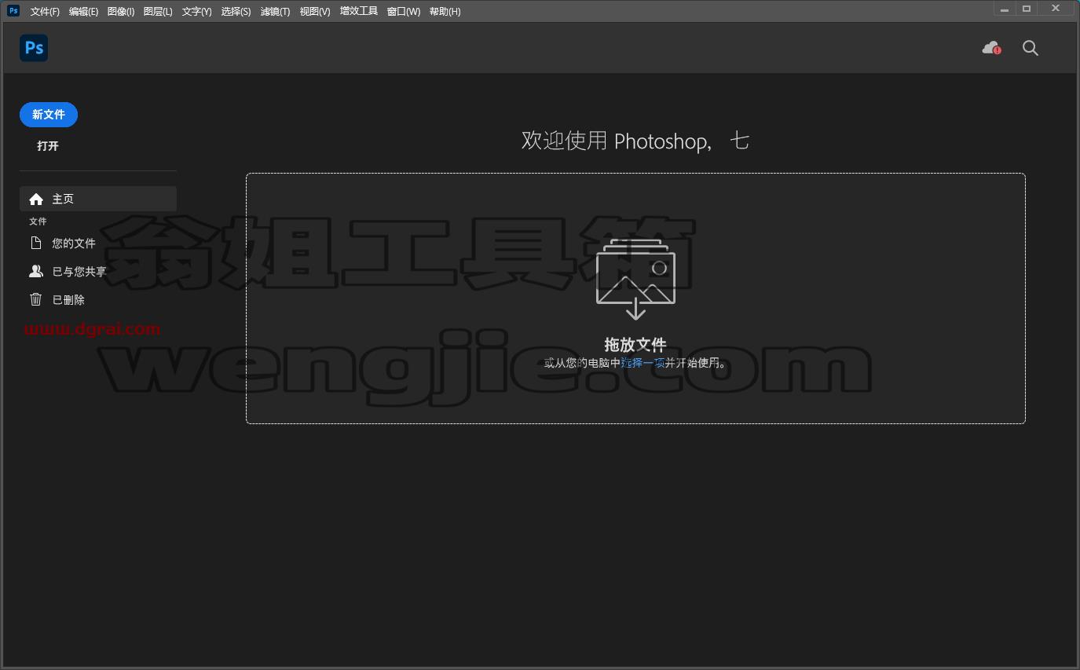Click the home icon beside 主页
The width and height of the screenshot is (1080, 670).
(35, 199)
